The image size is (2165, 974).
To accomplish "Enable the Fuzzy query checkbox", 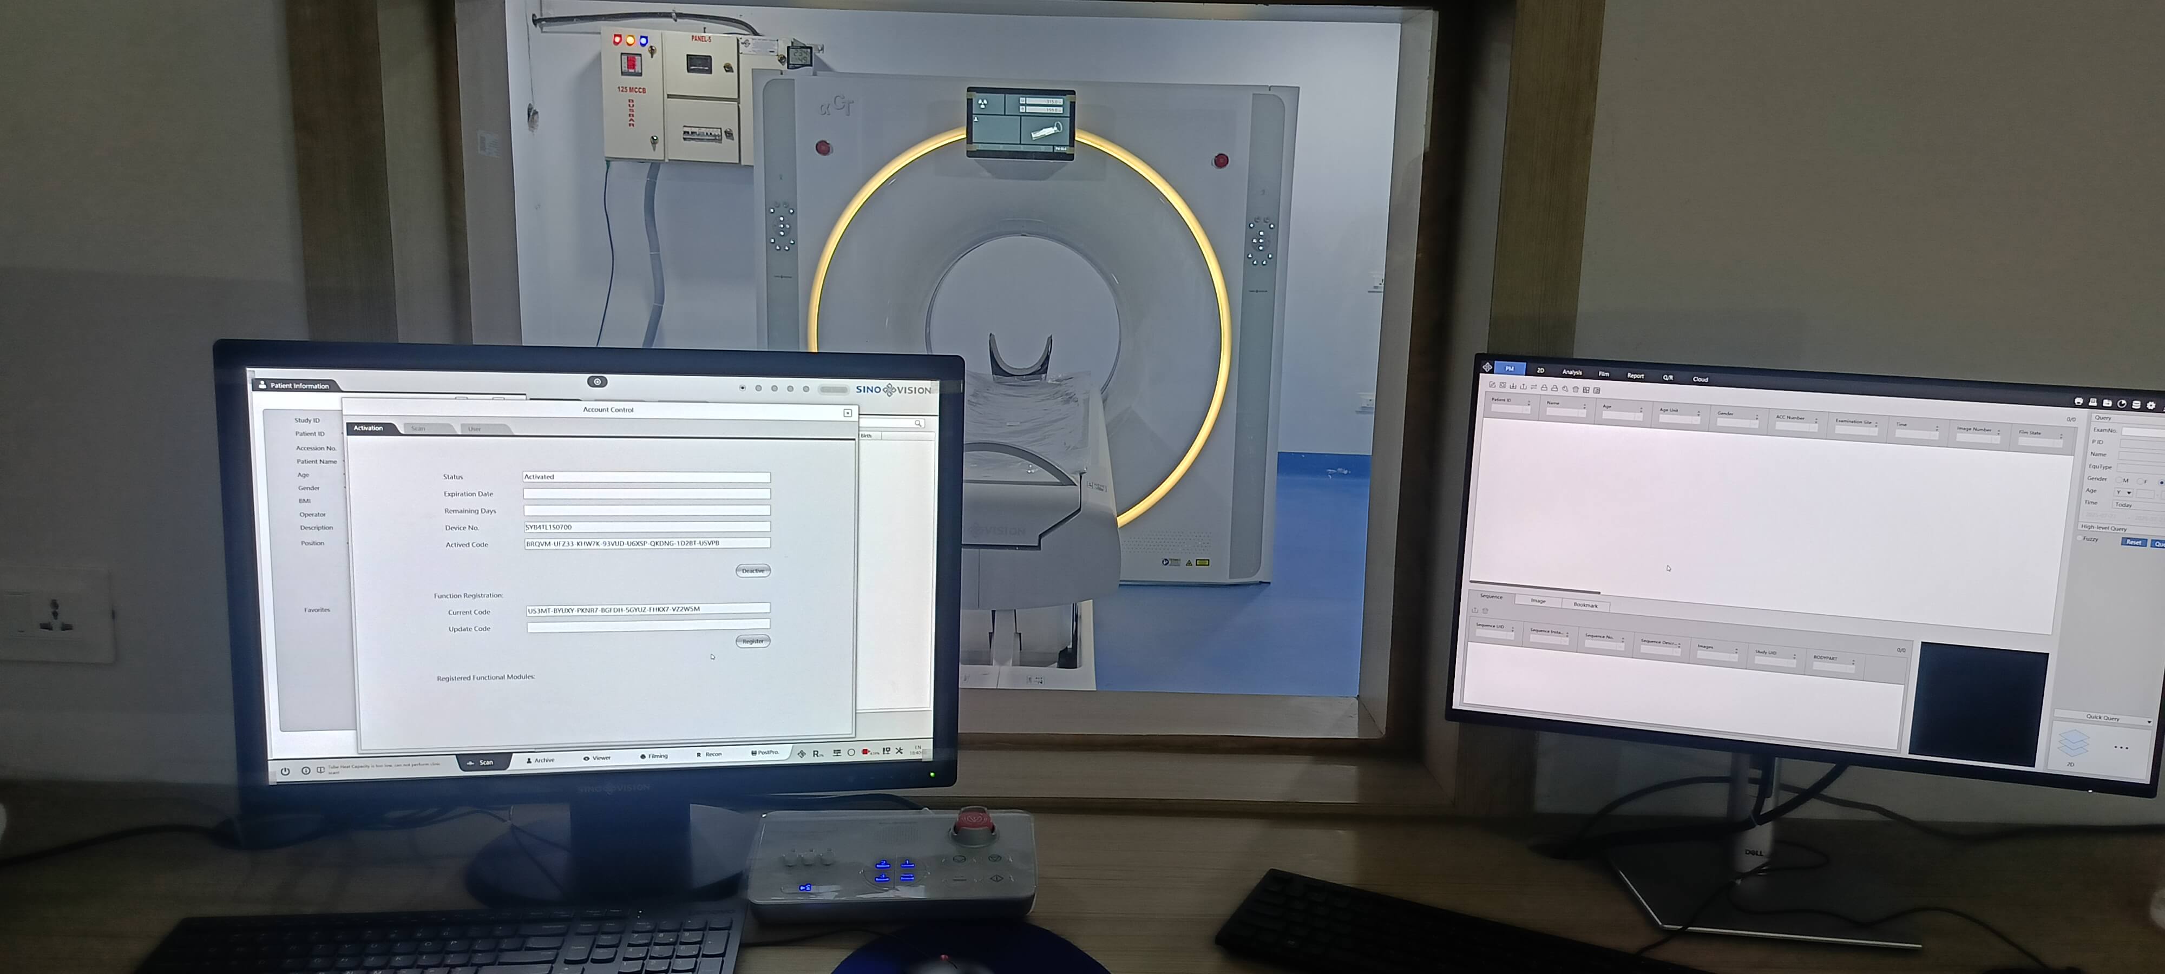I will tap(2079, 539).
